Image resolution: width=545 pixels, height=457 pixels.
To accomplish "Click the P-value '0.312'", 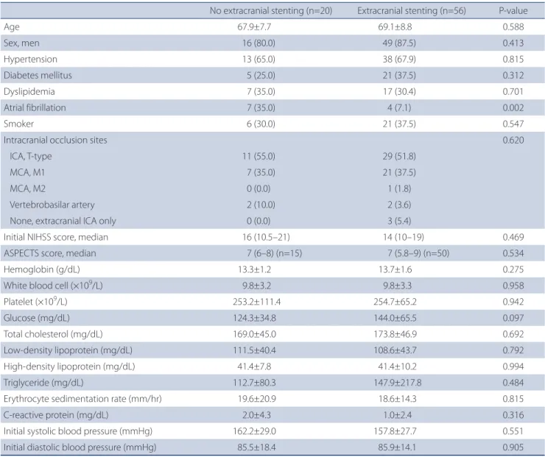I will coord(513,75).
